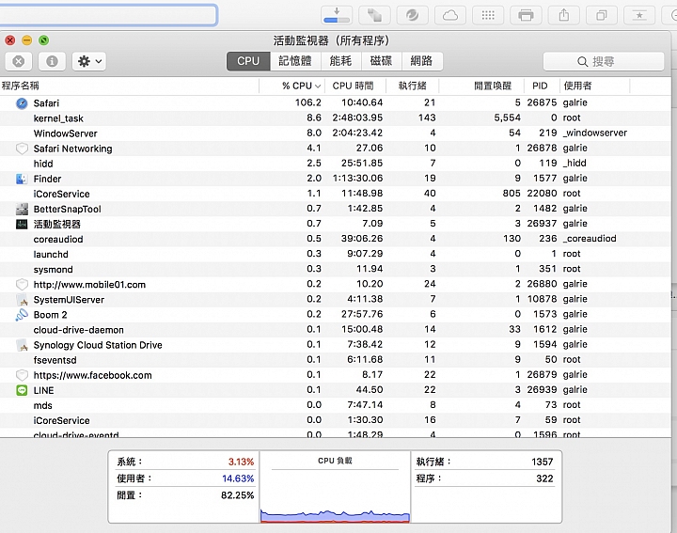Click the tab overview icon in Safari toolbar
The width and height of the screenshot is (677, 533).
pos(602,16)
